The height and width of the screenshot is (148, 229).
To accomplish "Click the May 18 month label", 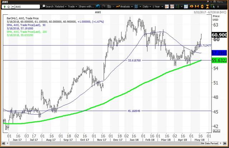I will coord(200,140).
